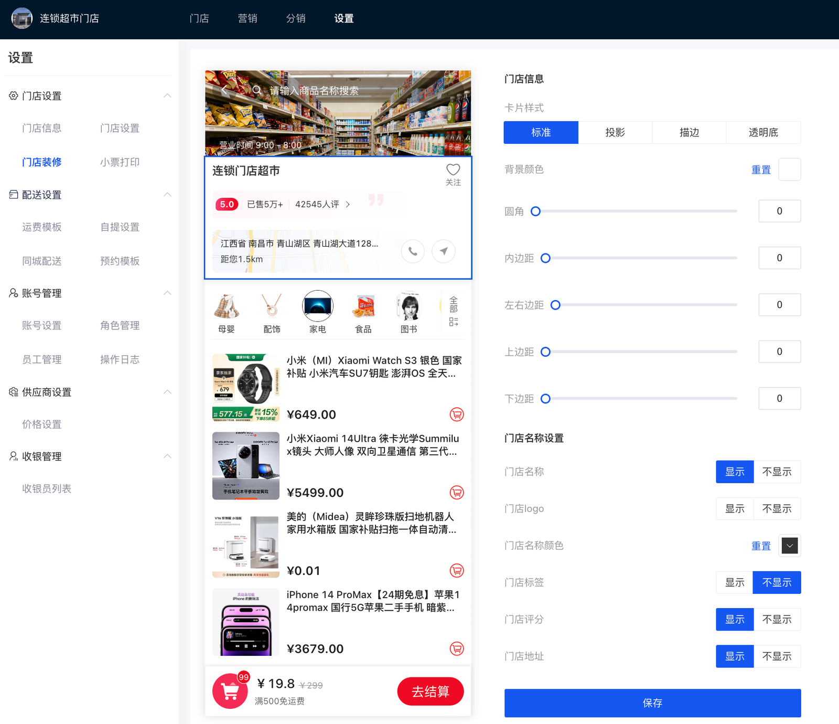
Task: Click the back arrow in preview header
Action: tap(224, 91)
